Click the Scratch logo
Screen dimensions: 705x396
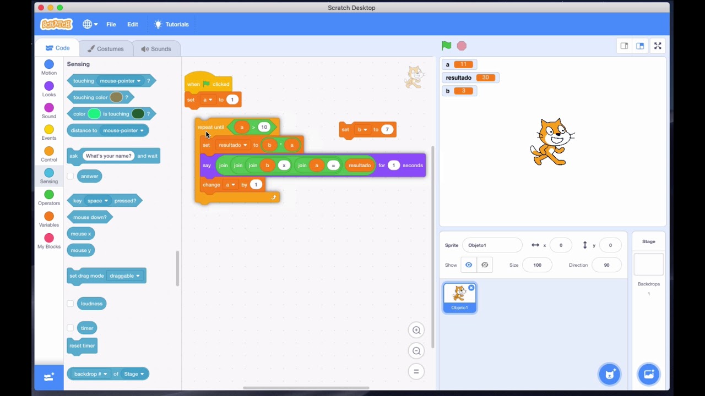pyautogui.click(x=56, y=24)
